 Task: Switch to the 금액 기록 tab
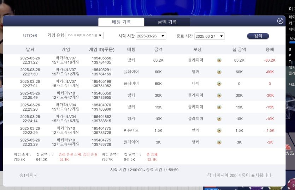167,22
